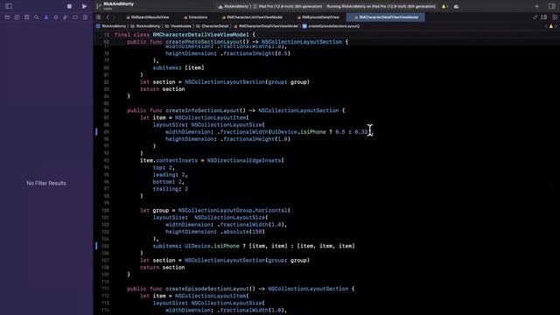
Task: Open the Find navigator magnifier icon
Action: 37,17
